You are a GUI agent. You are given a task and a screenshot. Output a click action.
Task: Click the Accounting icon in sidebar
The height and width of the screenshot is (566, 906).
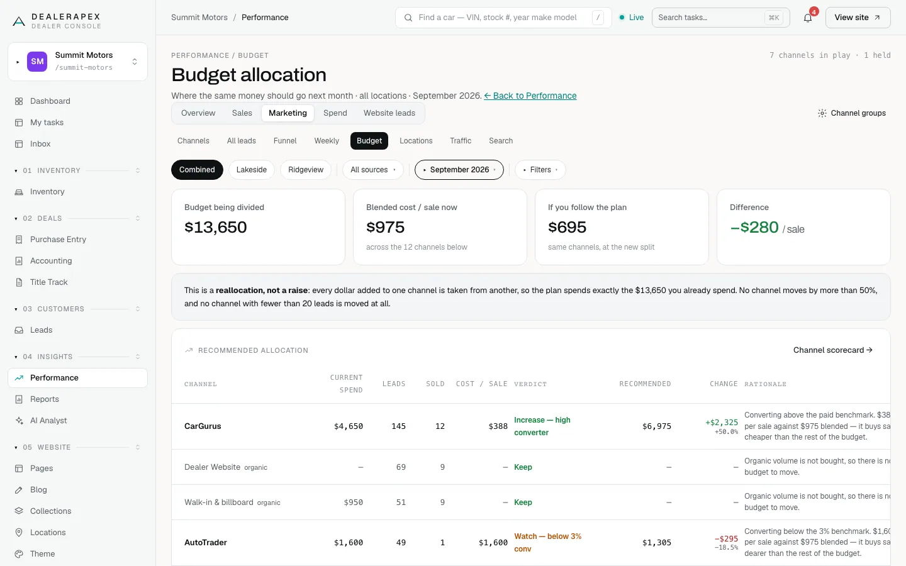coord(19,261)
